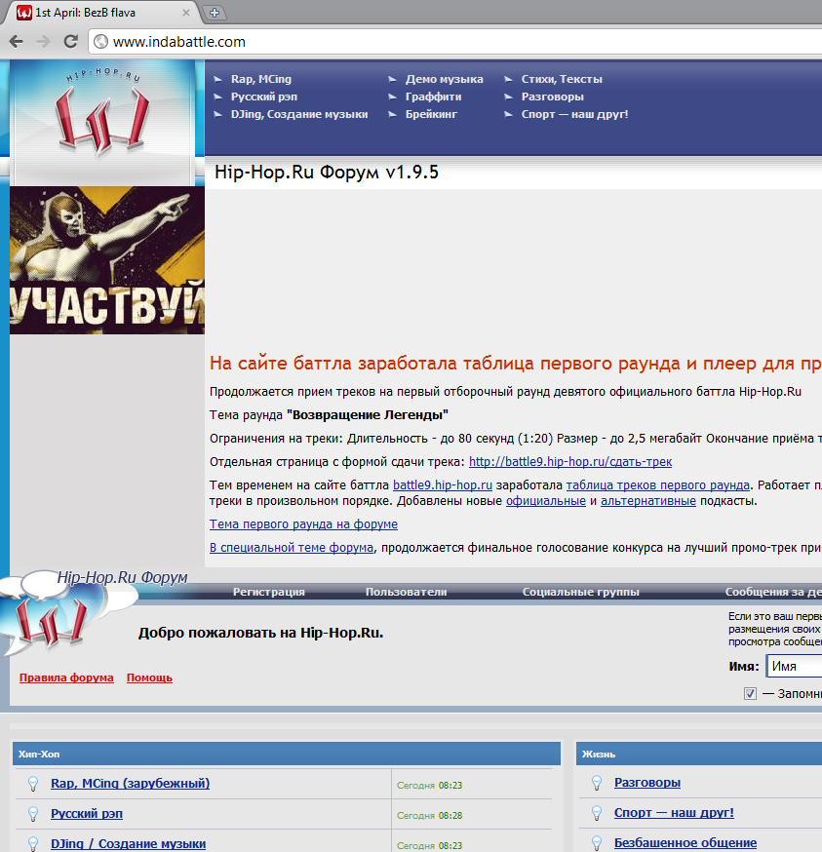The height and width of the screenshot is (852, 822).
Task: Open the 'альтернативные' podcasts link
Action: (648, 501)
